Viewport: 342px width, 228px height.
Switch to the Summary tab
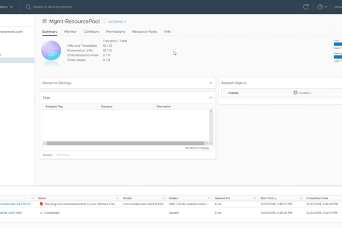(50, 32)
